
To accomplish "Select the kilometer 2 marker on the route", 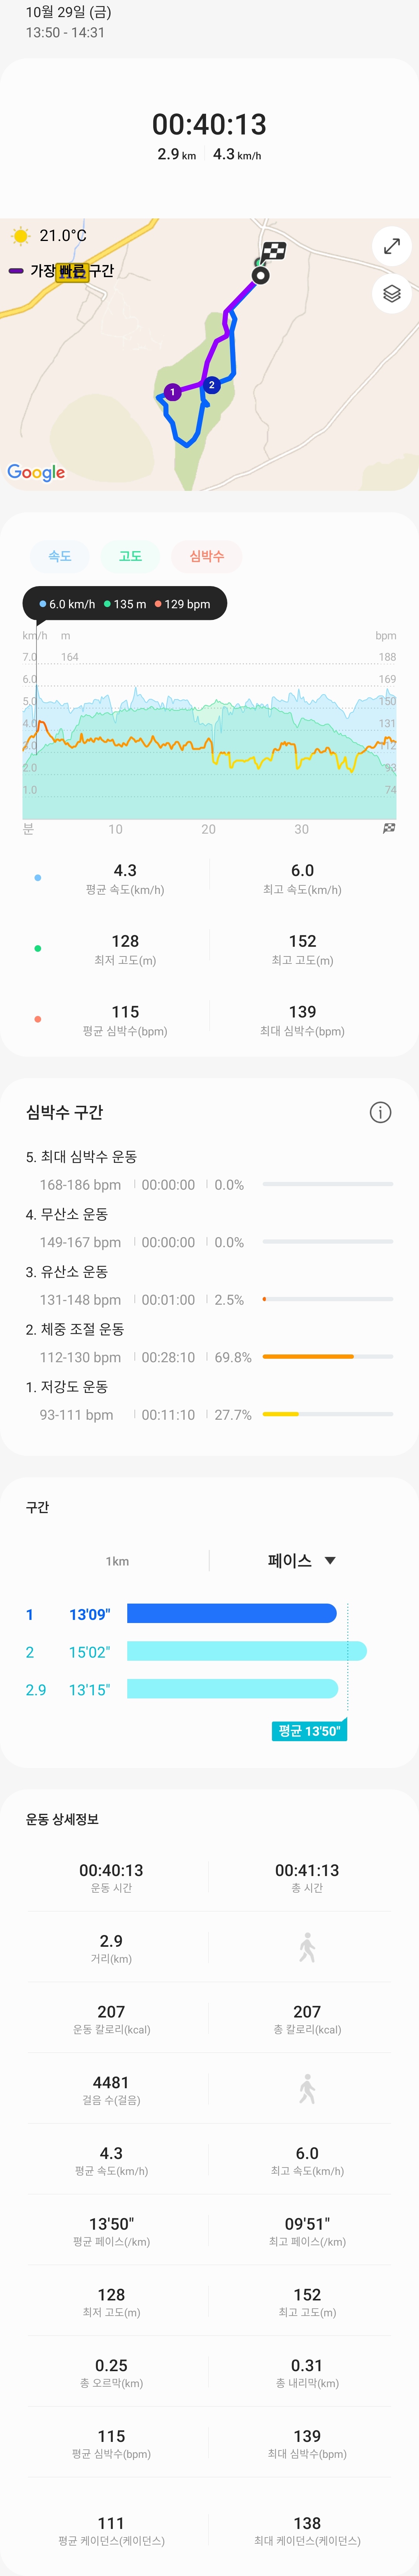I will pyautogui.click(x=211, y=385).
